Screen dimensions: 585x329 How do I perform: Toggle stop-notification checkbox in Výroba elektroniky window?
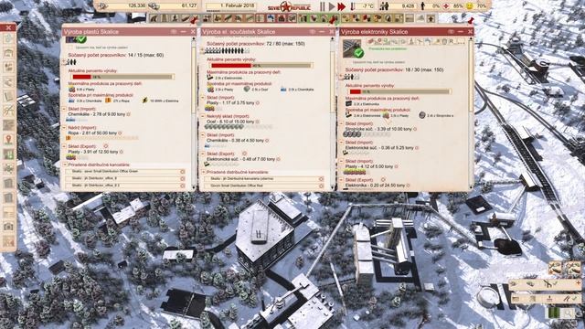point(347,62)
